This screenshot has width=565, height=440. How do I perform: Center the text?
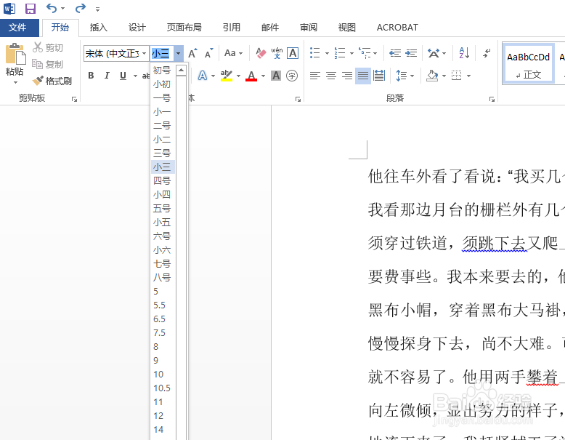click(331, 76)
